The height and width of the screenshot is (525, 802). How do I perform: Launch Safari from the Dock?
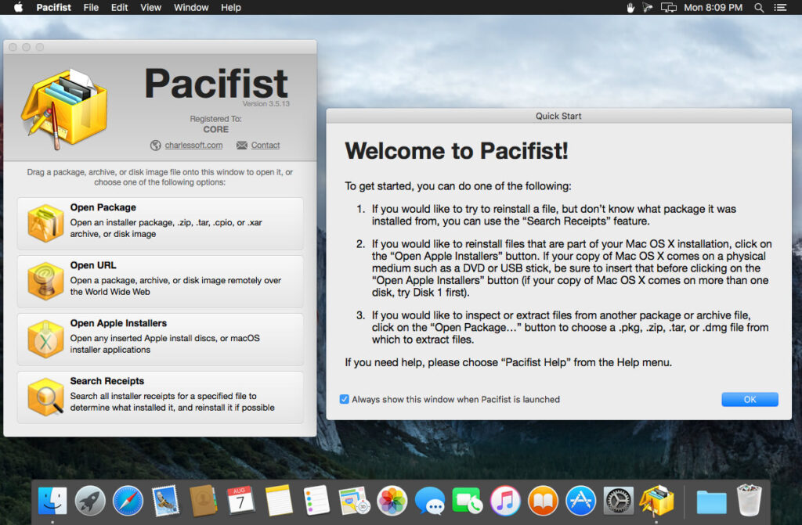(128, 500)
